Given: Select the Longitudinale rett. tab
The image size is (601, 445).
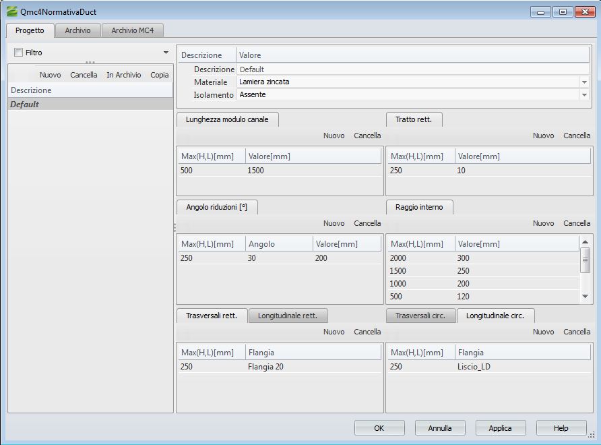Looking at the screenshot, I should [x=288, y=316].
